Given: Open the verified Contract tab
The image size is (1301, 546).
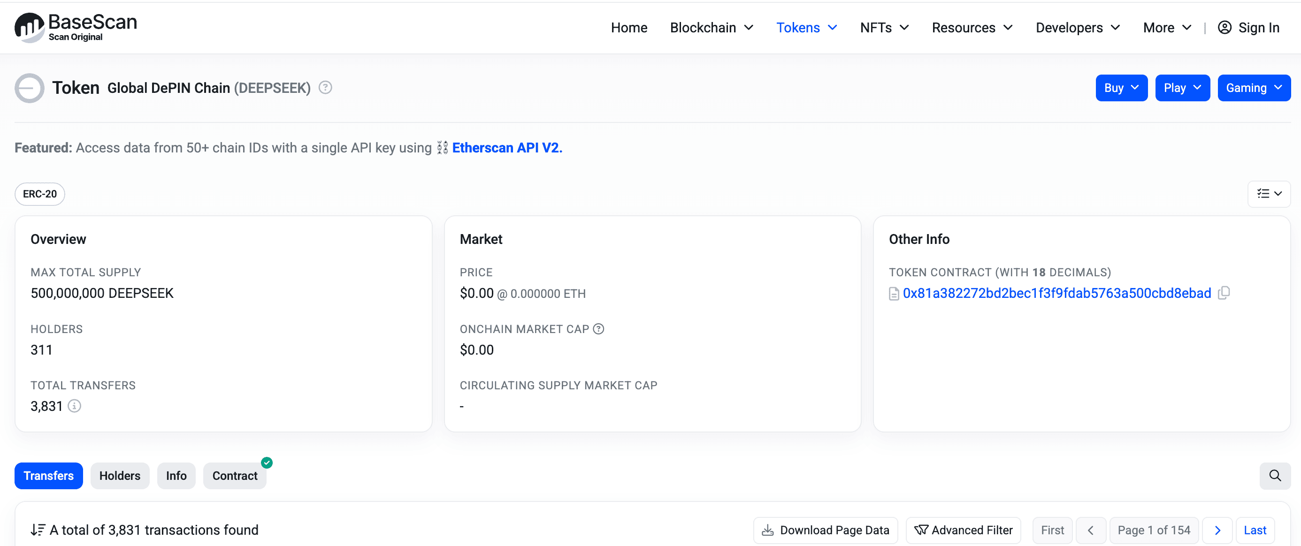Looking at the screenshot, I should click(235, 475).
